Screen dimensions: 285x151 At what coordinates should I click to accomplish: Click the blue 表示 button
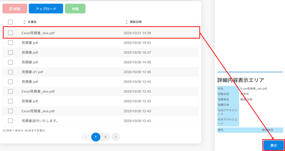point(273,145)
